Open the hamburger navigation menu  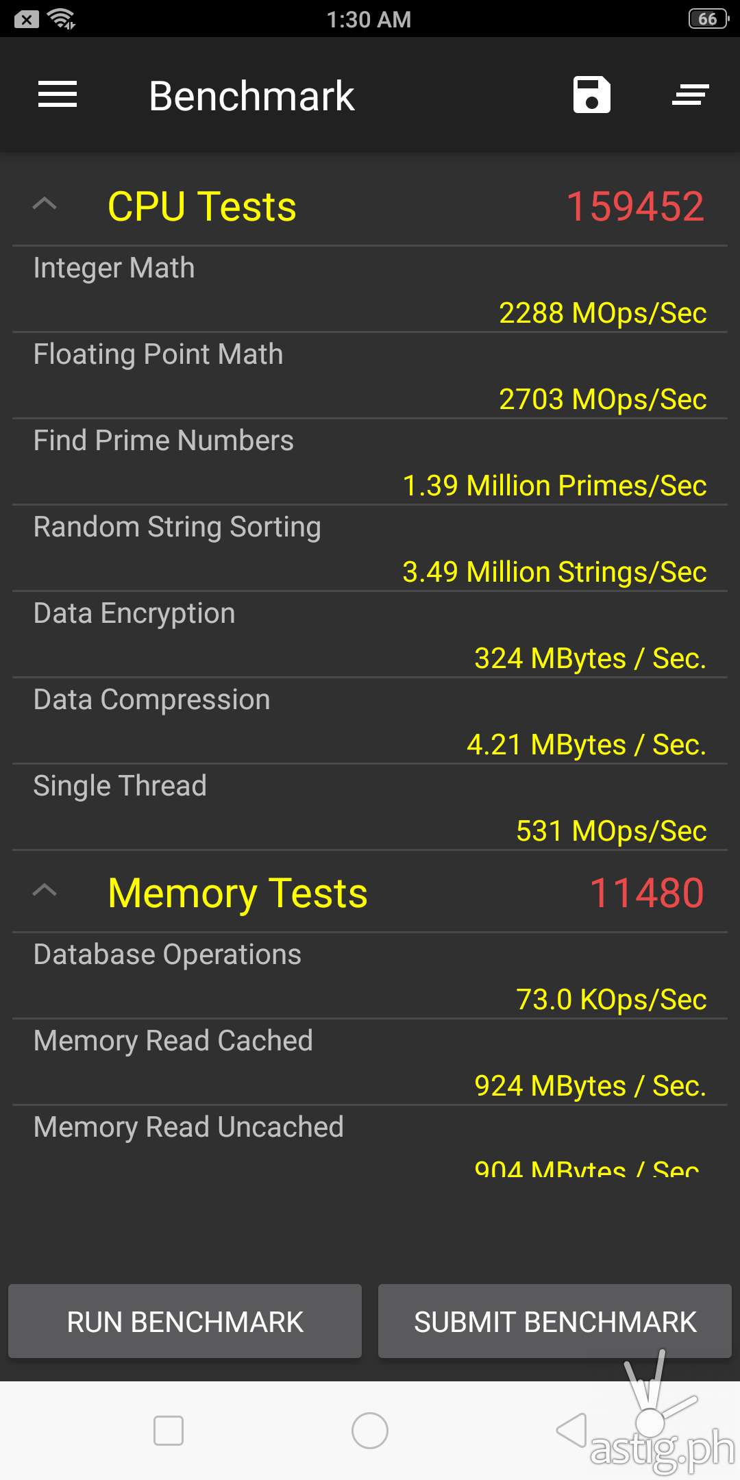point(58,95)
